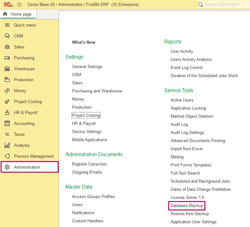Open HR & Payroll under Settings
Image resolution: width=250 pixels, height=227 pixels.
coord(84,123)
